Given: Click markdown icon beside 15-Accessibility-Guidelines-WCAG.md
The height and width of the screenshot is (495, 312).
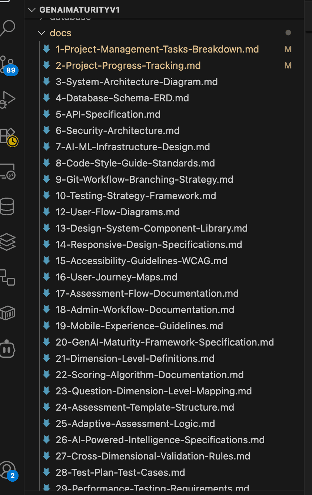Looking at the screenshot, I should [x=47, y=260].
